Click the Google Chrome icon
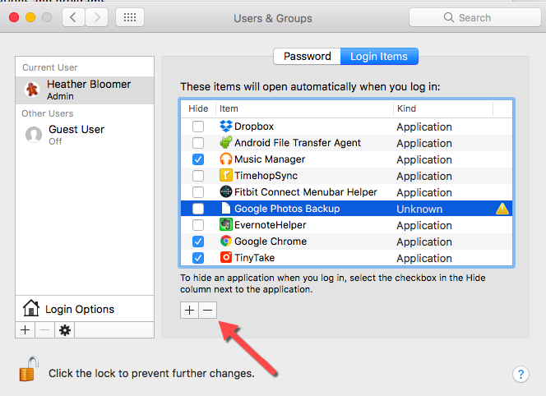 tap(226, 241)
